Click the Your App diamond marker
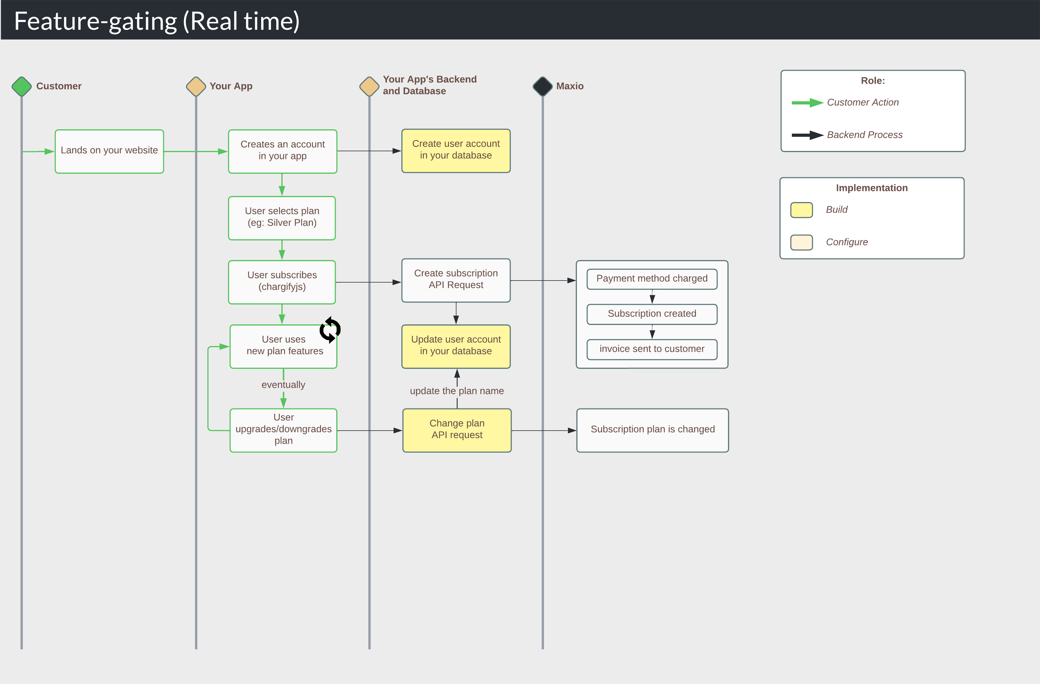The height and width of the screenshot is (684, 1040). pos(196,86)
